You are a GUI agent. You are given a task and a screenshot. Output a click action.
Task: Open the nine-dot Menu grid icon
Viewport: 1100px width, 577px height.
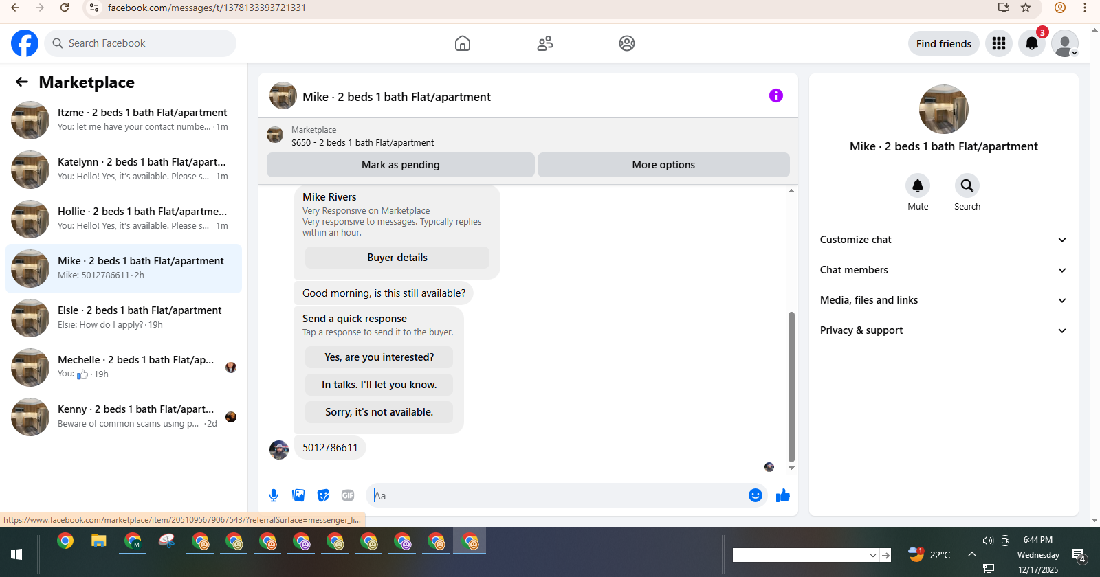999,43
